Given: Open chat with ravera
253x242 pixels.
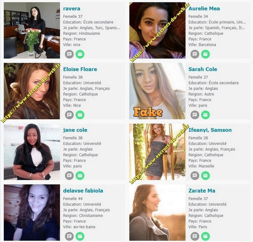Looking at the screenshot, I should point(69,54).
